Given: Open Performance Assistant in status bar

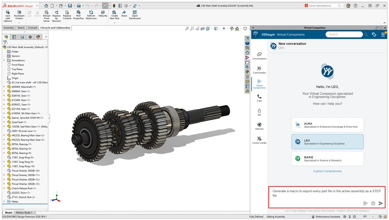Looking at the screenshot, I should (x=326, y=217).
